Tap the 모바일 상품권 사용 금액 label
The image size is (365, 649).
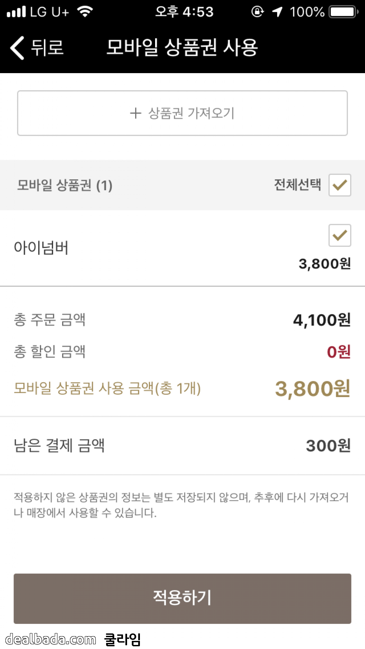[x=107, y=388]
